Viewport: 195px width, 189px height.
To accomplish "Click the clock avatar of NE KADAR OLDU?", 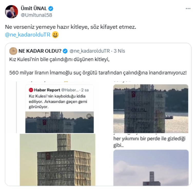I will pos(13,51).
